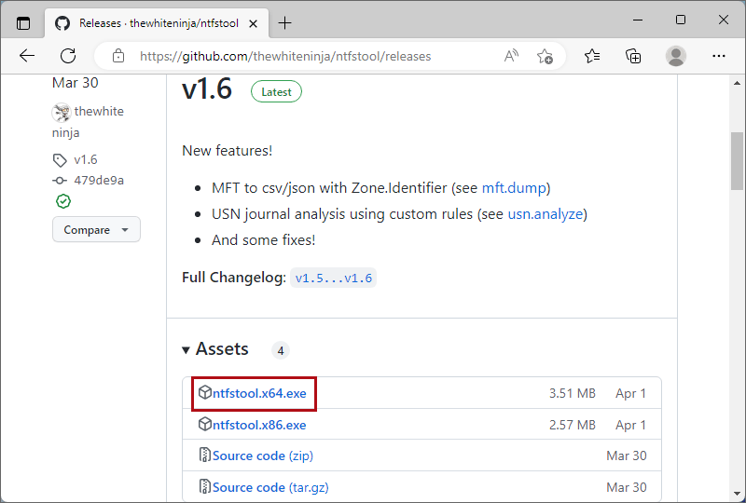Open the Collections panel
The width and height of the screenshot is (746, 503).
[x=633, y=56]
